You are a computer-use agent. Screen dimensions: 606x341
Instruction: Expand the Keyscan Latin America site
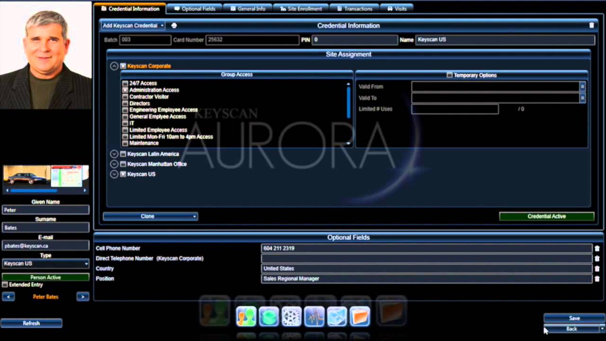114,154
